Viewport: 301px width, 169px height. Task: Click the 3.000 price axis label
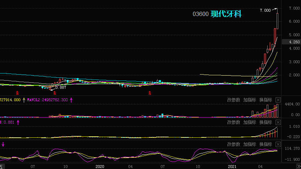[294, 62]
